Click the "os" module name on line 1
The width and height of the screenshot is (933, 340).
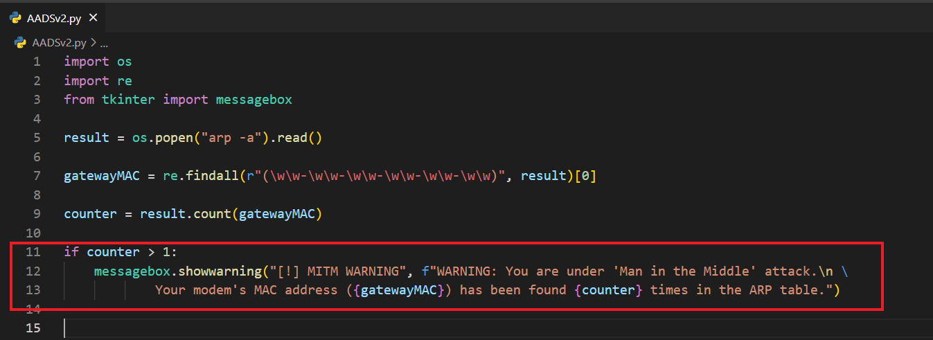coord(124,62)
